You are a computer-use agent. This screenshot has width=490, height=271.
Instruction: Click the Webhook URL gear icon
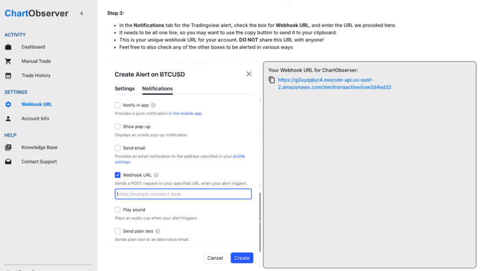click(x=8, y=104)
